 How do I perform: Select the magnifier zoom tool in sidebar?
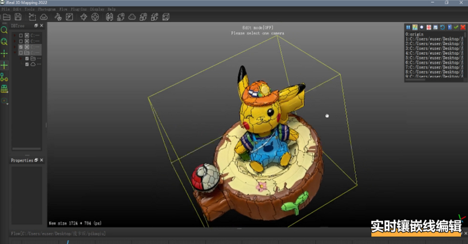[x=4, y=30]
